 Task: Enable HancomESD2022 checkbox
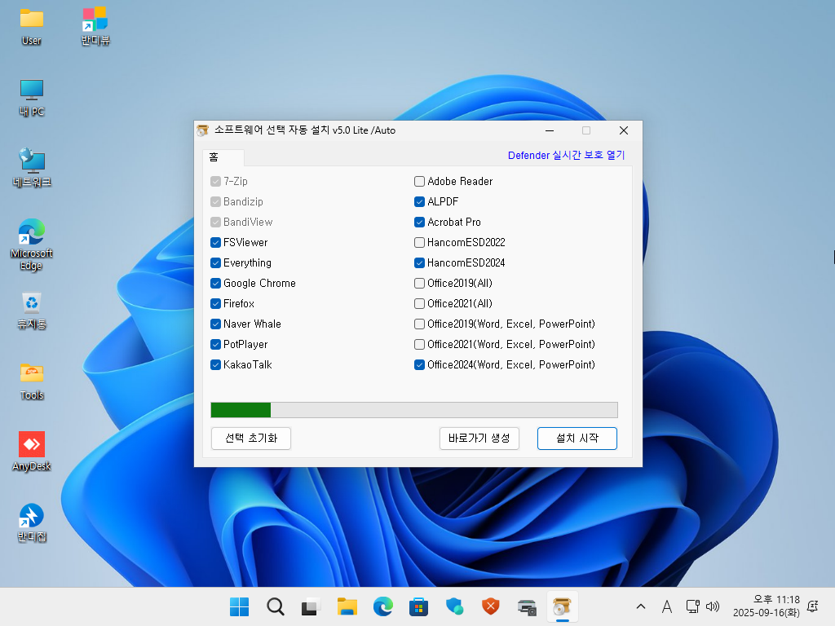pyautogui.click(x=420, y=243)
